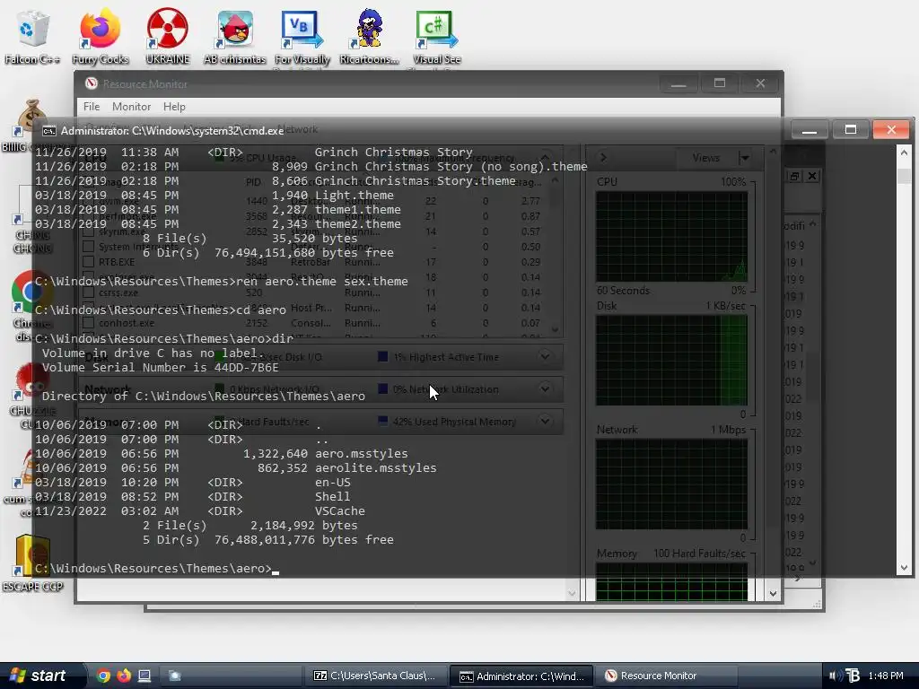Screen dimensions: 919x689
Task: Click the Resource Monitor title bar icon
Action: 91,83
